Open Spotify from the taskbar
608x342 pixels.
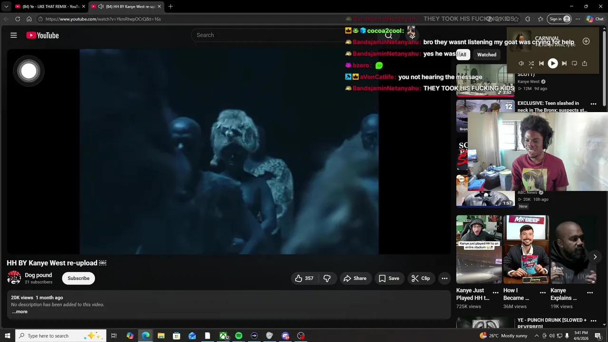pyautogui.click(x=238, y=336)
